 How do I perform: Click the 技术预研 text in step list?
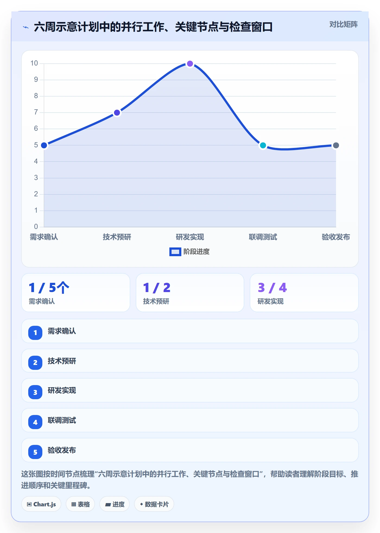[62, 361]
